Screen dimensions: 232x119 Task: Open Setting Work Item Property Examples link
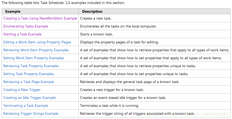34,58
